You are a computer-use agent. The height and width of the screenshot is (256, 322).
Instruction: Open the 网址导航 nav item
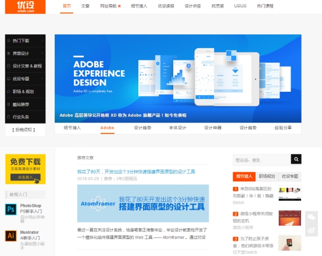(x=108, y=6)
